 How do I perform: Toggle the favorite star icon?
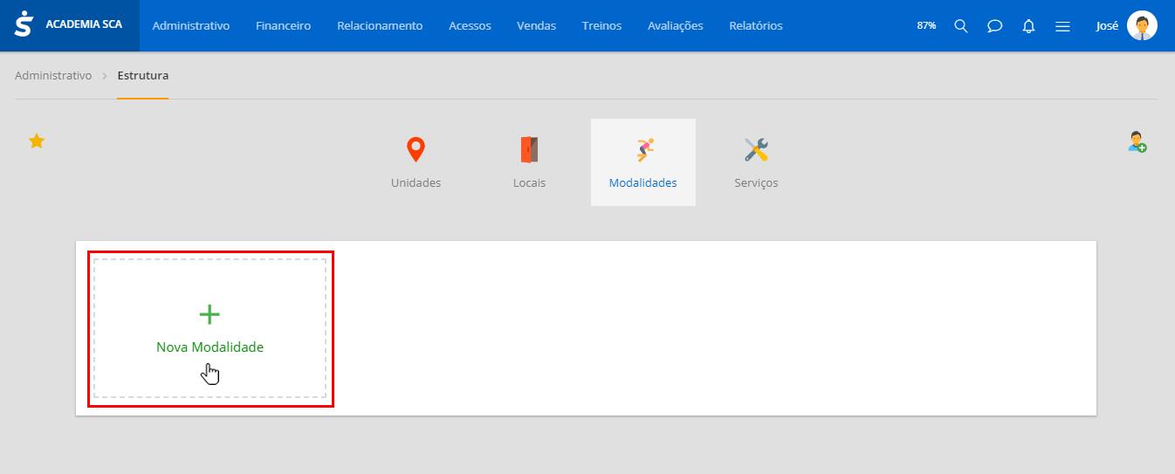click(x=37, y=141)
